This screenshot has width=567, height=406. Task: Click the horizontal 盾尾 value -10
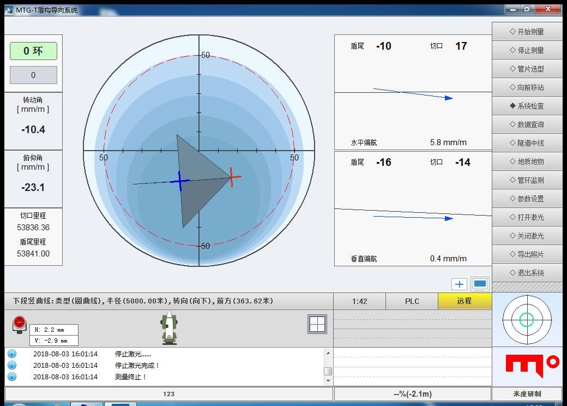click(x=384, y=46)
